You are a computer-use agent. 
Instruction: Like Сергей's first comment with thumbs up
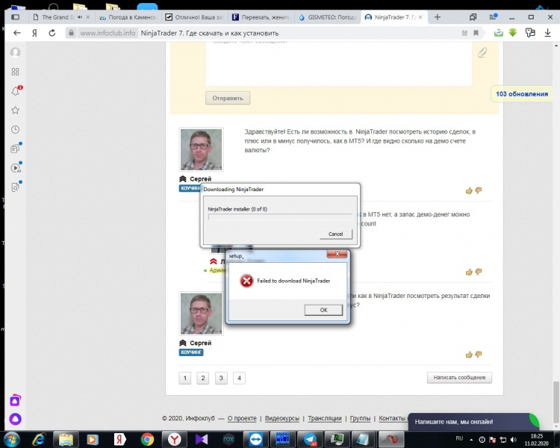pos(469,191)
